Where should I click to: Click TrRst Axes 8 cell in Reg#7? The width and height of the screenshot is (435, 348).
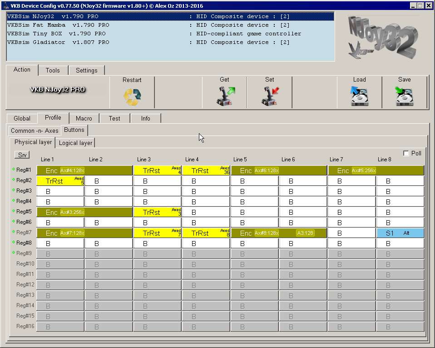tap(206, 233)
